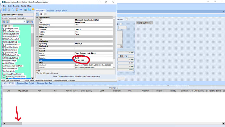Viewport: 225px width, 127px height.
Task: Print using the printer toolbar icon
Action: point(25,9)
